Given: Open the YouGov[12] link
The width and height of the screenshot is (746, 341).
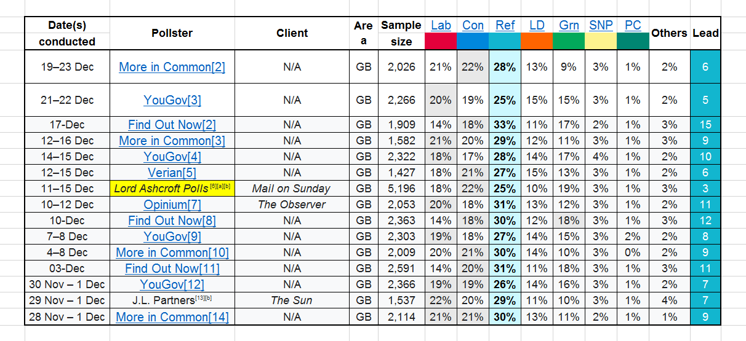Looking at the screenshot, I should [172, 284].
